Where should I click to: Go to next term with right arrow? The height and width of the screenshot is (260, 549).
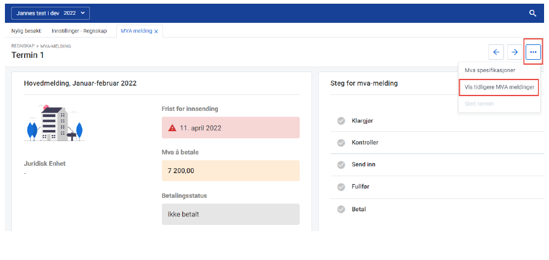[514, 52]
